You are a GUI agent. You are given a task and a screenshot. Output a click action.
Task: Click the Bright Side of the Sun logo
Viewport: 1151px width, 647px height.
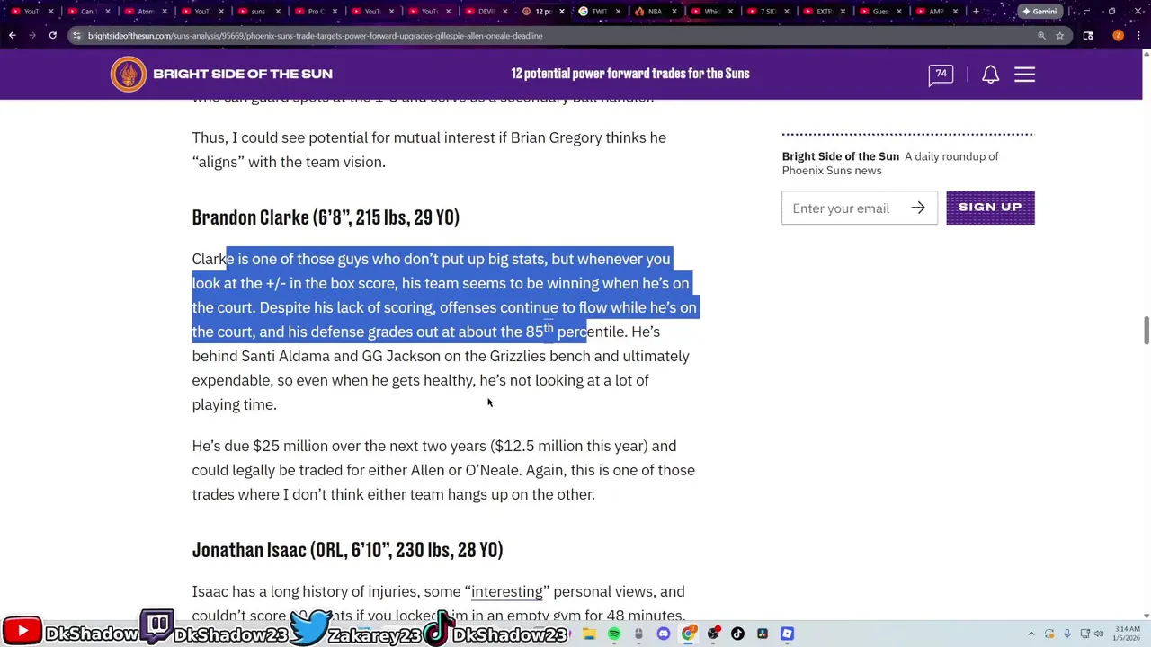pyautogui.click(x=128, y=74)
